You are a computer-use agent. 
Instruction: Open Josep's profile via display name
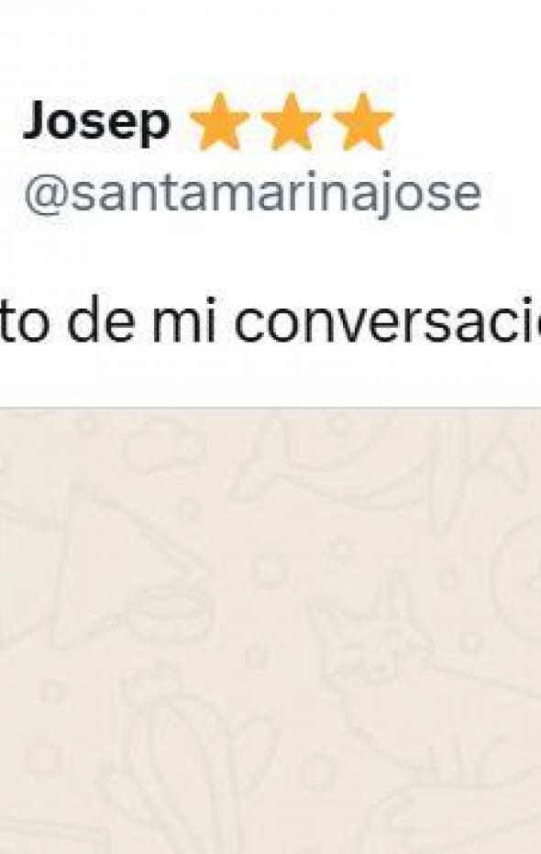pos(96,124)
